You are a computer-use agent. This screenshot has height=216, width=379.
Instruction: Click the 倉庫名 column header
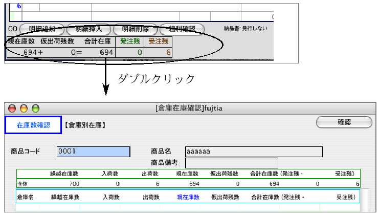(25, 197)
